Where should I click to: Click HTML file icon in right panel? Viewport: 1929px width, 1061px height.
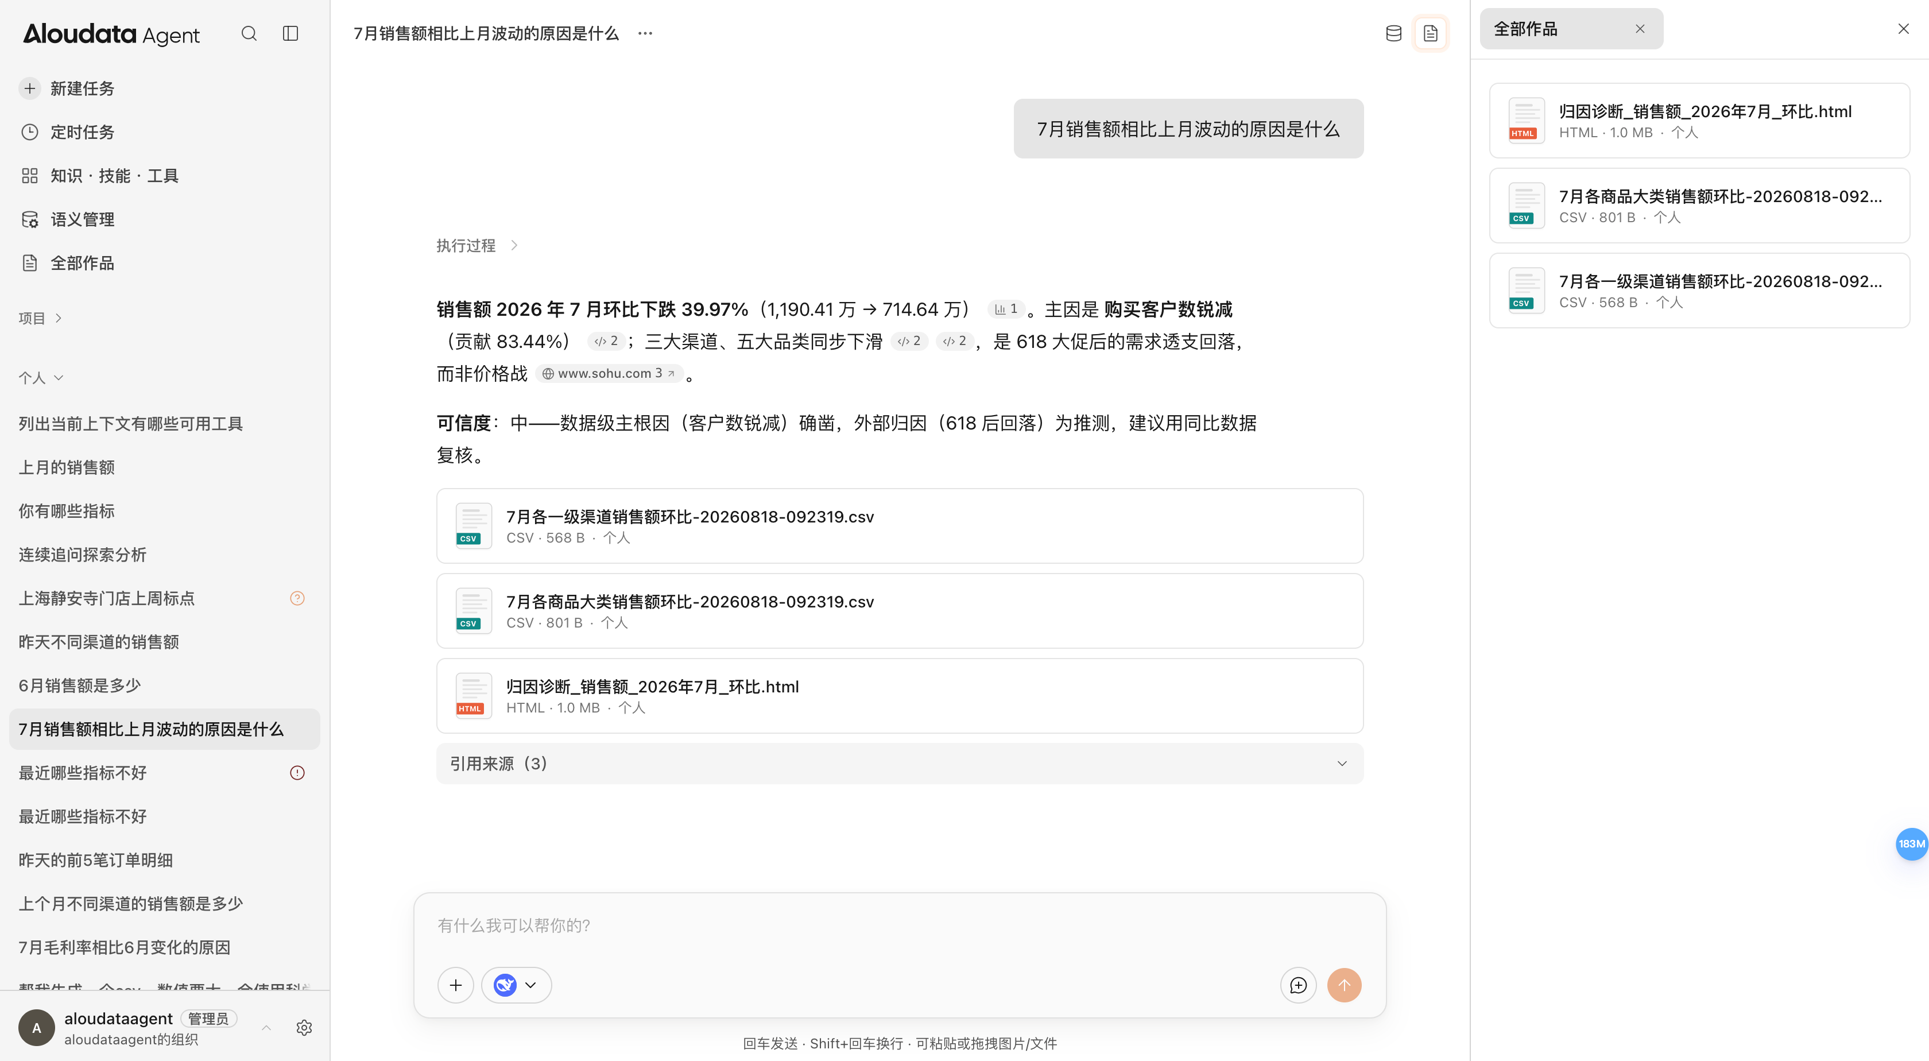(x=1526, y=121)
